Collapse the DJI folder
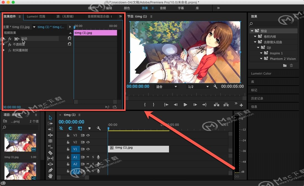This screenshot has height=186, width=304. pyautogui.click(x=258, y=48)
